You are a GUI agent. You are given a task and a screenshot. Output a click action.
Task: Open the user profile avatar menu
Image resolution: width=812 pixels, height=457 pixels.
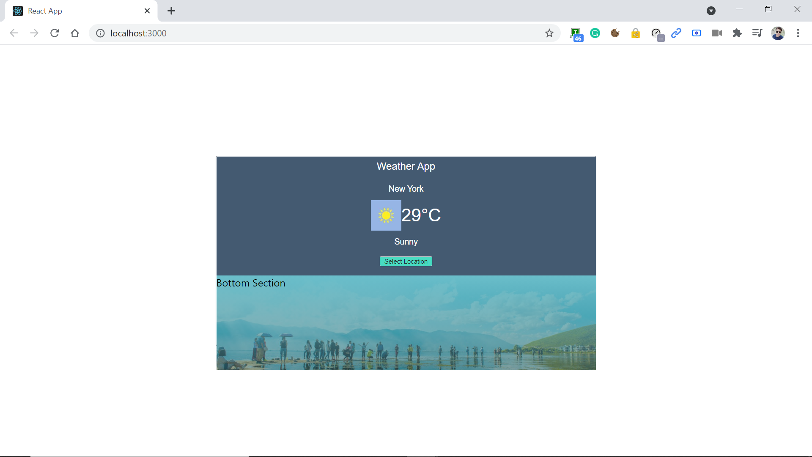click(778, 33)
